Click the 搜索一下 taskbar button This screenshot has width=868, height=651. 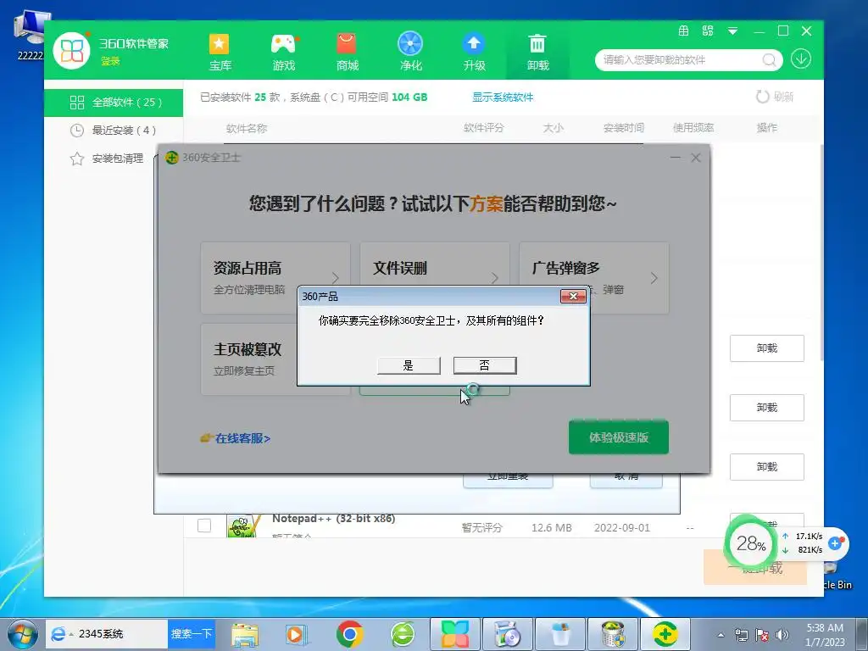tap(192, 634)
